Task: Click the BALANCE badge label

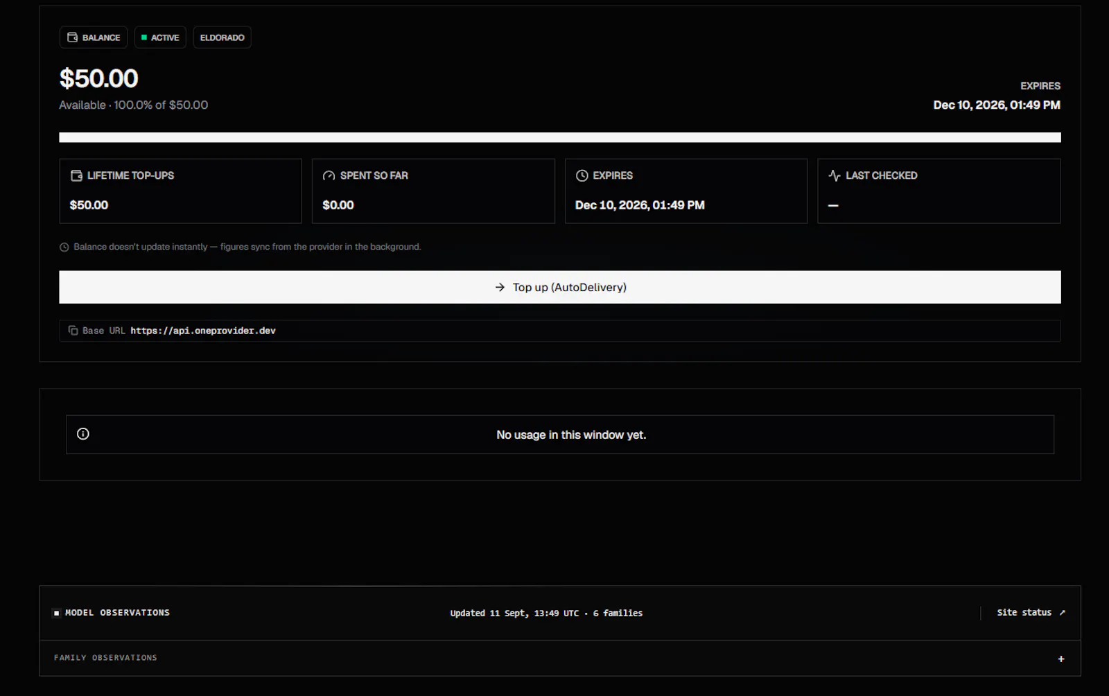Action: tap(101, 37)
